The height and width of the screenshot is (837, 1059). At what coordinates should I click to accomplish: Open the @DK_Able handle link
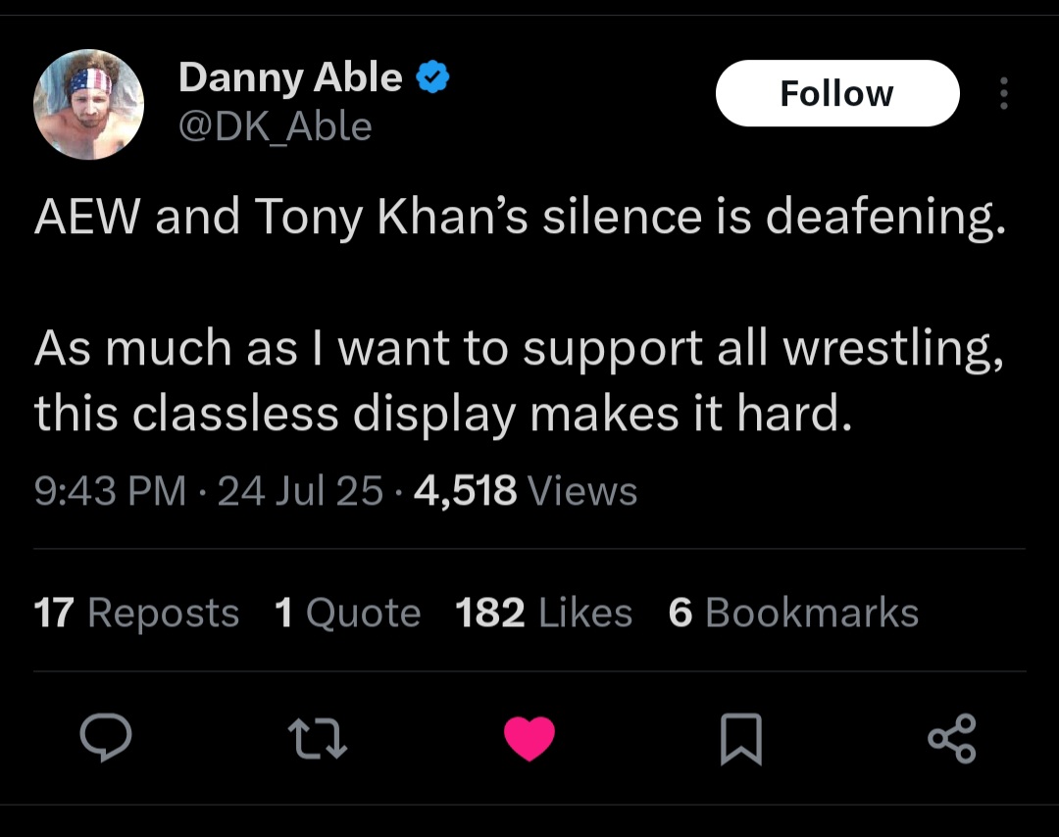(x=276, y=126)
